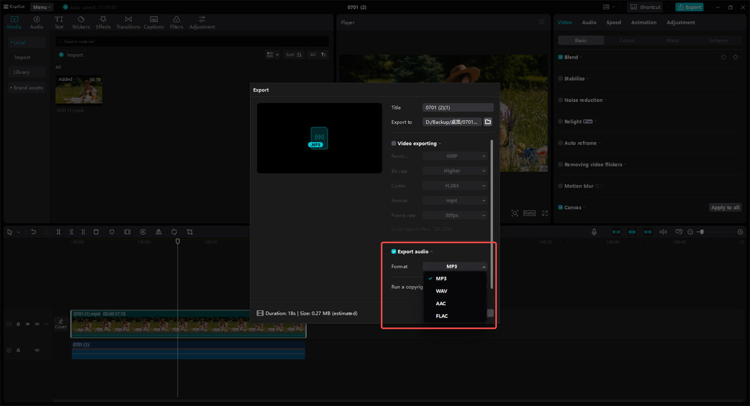750x406 pixels.
Task: Switch to the Speed tab
Action: point(613,22)
